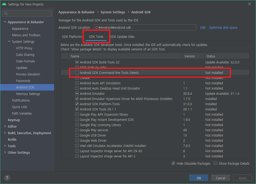This screenshot has width=256, height=184.
Task: Expand Build, Execution, Deployment node
Action: point(5,133)
